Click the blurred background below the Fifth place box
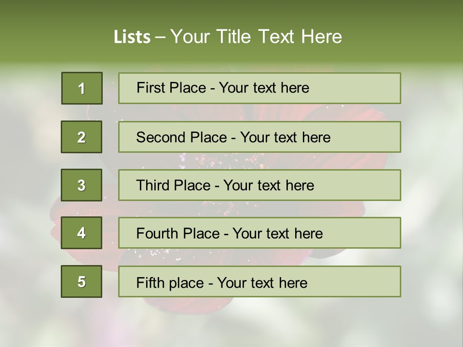The image size is (463, 347). point(231,320)
